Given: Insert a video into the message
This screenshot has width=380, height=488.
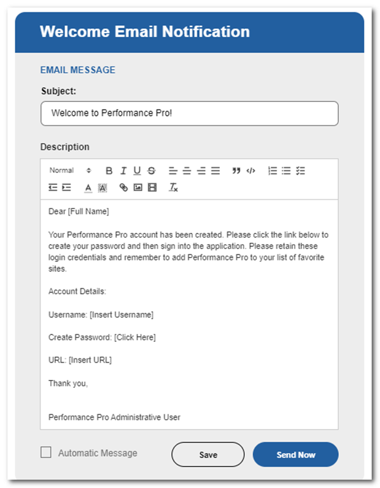Looking at the screenshot, I should coord(152,187).
